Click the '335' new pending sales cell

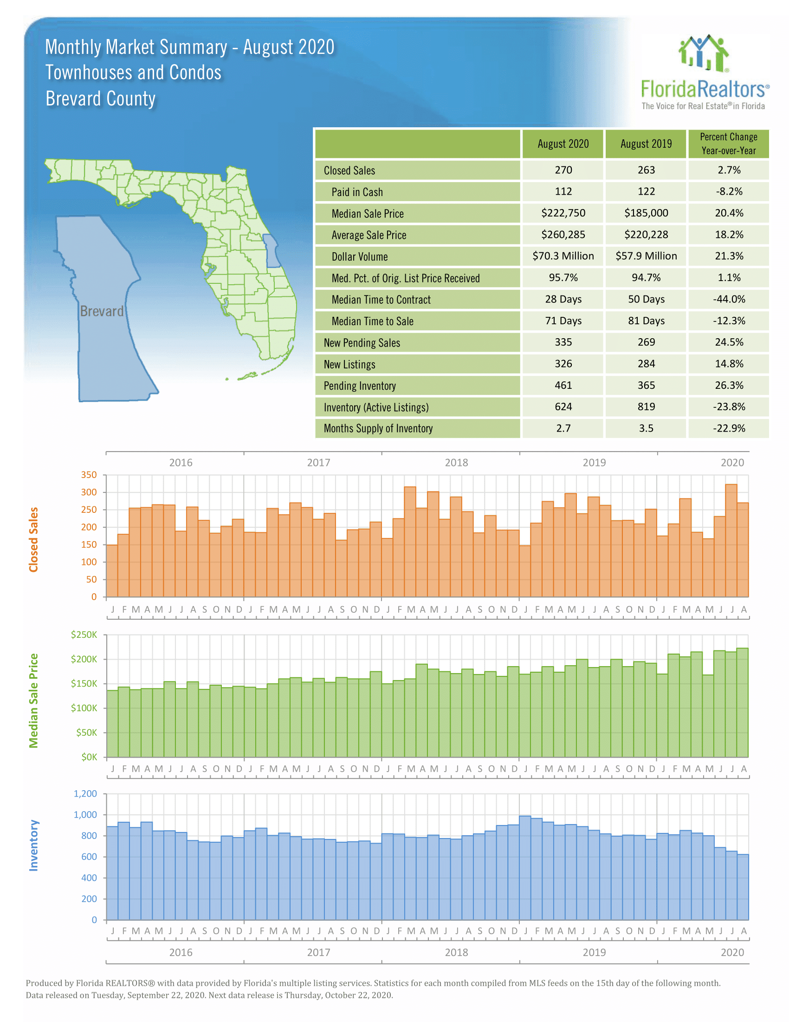pos(563,342)
